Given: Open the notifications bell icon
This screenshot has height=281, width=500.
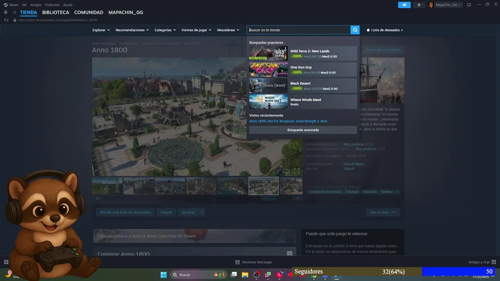Looking at the screenshot, I should pyautogui.click(x=419, y=5).
